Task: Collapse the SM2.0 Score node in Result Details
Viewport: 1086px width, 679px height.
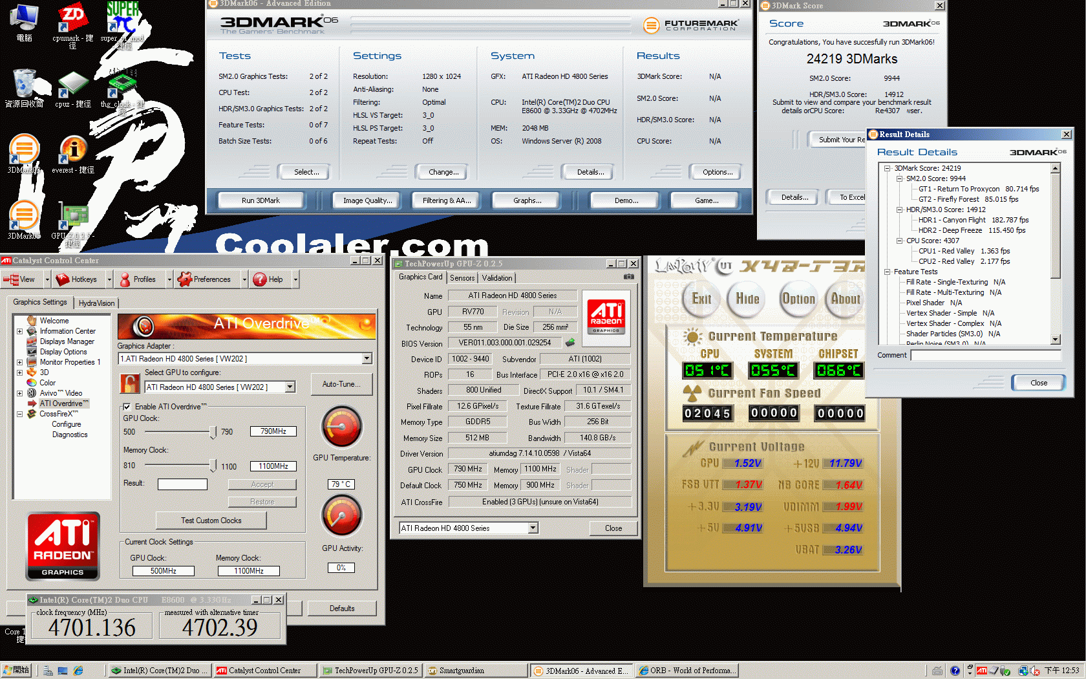Action: [x=899, y=178]
